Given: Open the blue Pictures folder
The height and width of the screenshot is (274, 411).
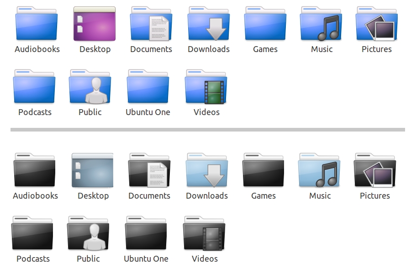Looking at the screenshot, I should 377,24.
